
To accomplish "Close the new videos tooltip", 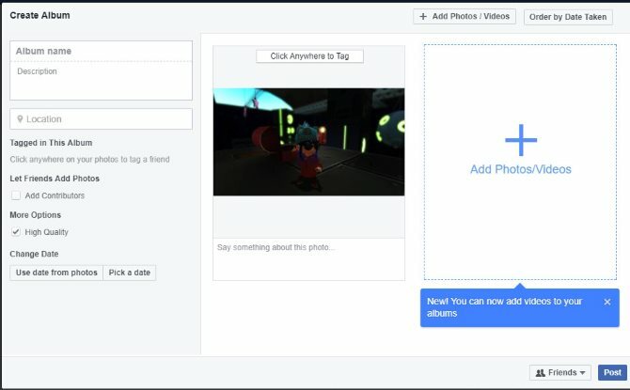I will point(607,302).
